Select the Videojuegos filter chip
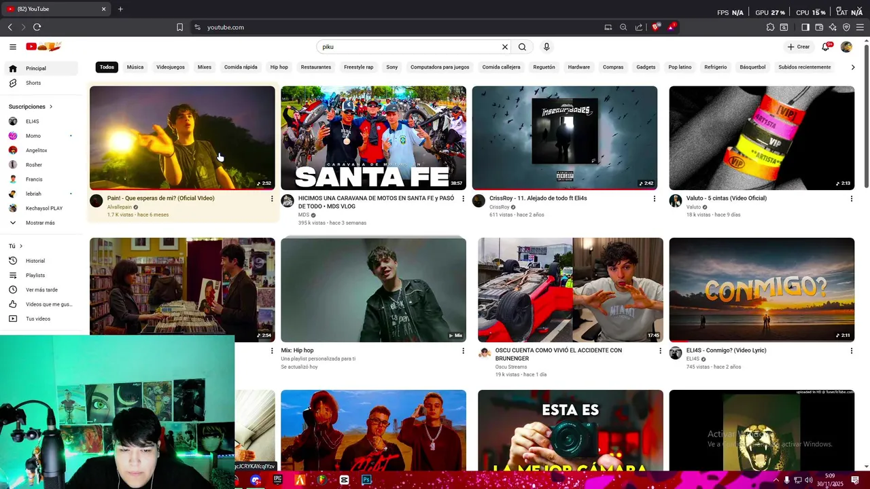 click(x=171, y=67)
